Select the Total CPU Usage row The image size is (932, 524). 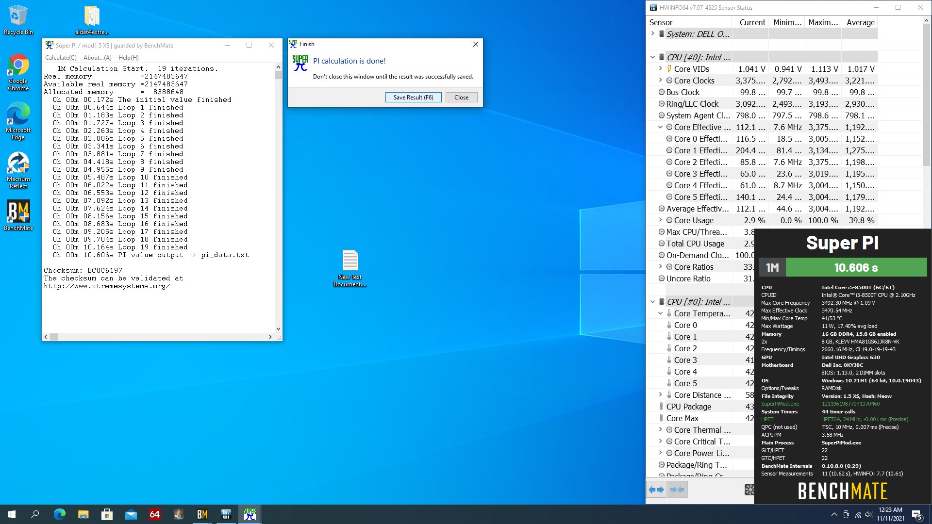pos(700,244)
